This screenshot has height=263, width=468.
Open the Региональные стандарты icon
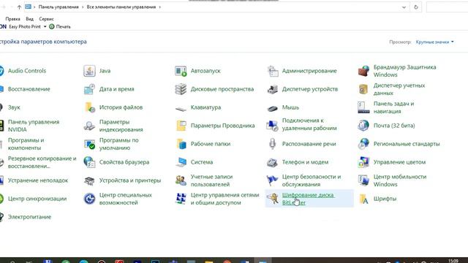pyautogui.click(x=363, y=144)
